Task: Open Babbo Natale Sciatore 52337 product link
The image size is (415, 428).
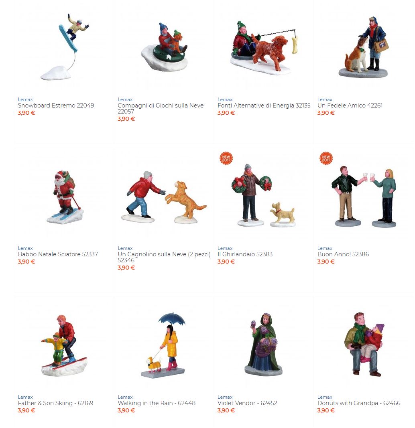Action: pyautogui.click(x=58, y=254)
